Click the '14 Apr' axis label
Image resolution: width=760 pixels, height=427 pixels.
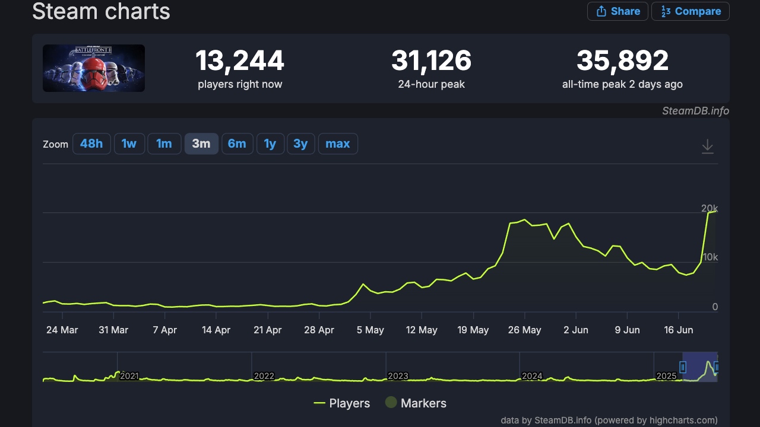[x=216, y=330]
